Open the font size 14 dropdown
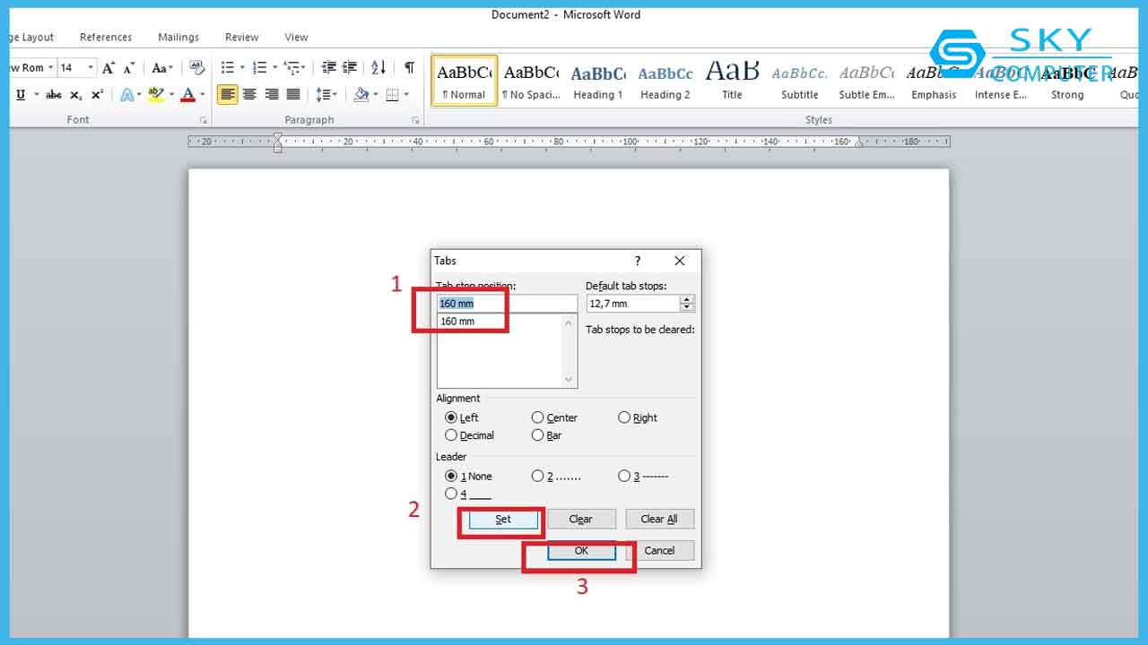This screenshot has width=1148, height=645. coord(91,67)
